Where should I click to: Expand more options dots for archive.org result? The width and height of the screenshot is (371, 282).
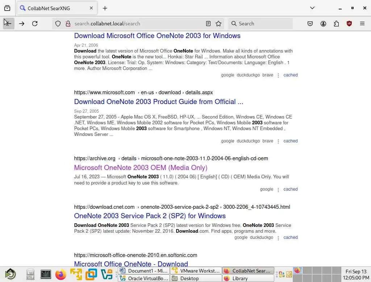278,190
